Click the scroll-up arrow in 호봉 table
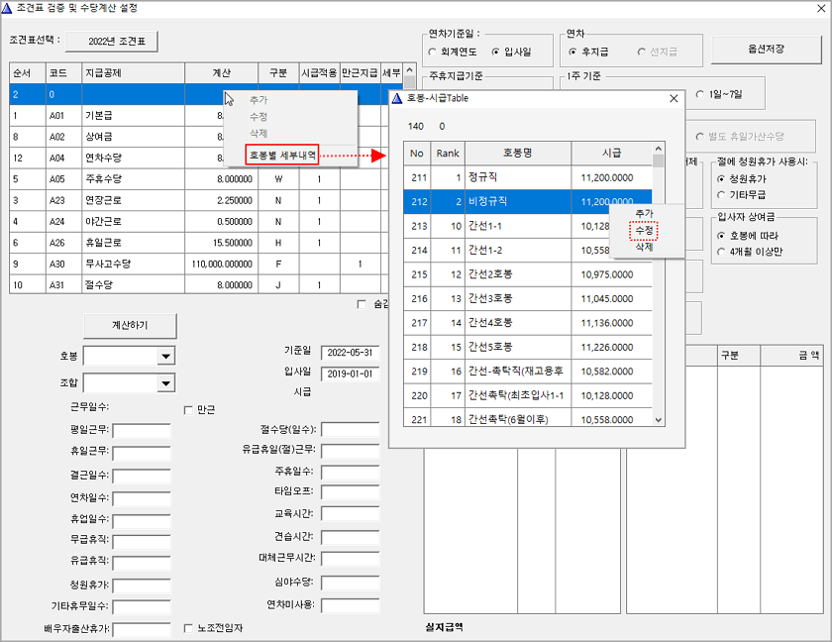The image size is (832, 642). (659, 160)
